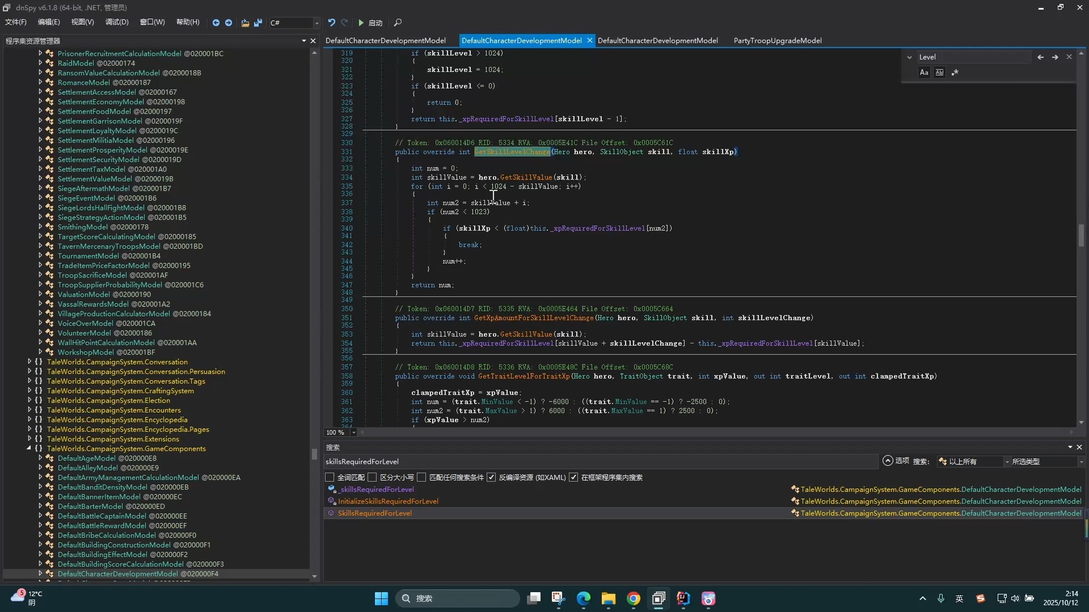Enable the 全词匹配 whole word checkbox
Viewport: 1089px width, 612px height.
tap(330, 478)
